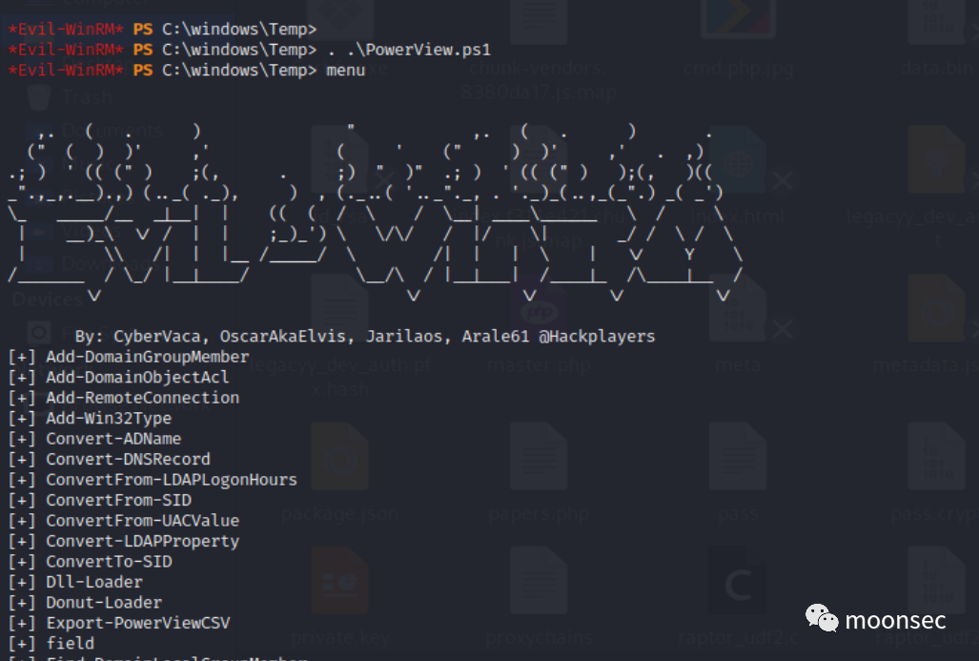Click the raptor_udf2.c file name label
This screenshot has width=979, height=661.
point(738,637)
